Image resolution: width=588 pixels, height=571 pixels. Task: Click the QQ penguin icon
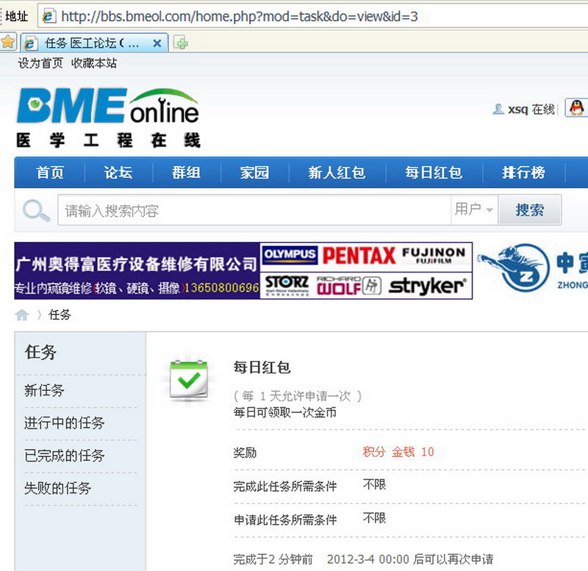tap(576, 109)
